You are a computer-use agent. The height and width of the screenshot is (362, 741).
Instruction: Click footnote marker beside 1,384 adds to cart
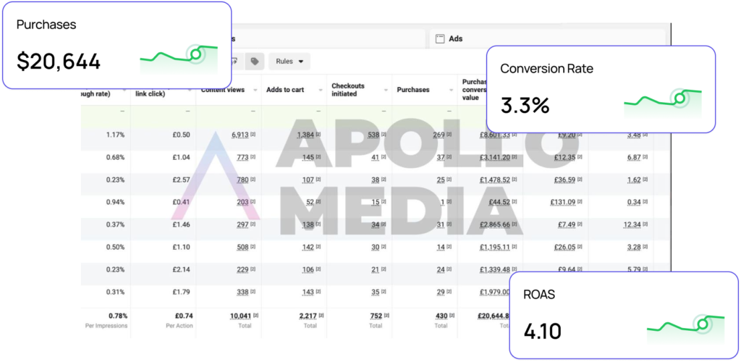point(318,135)
